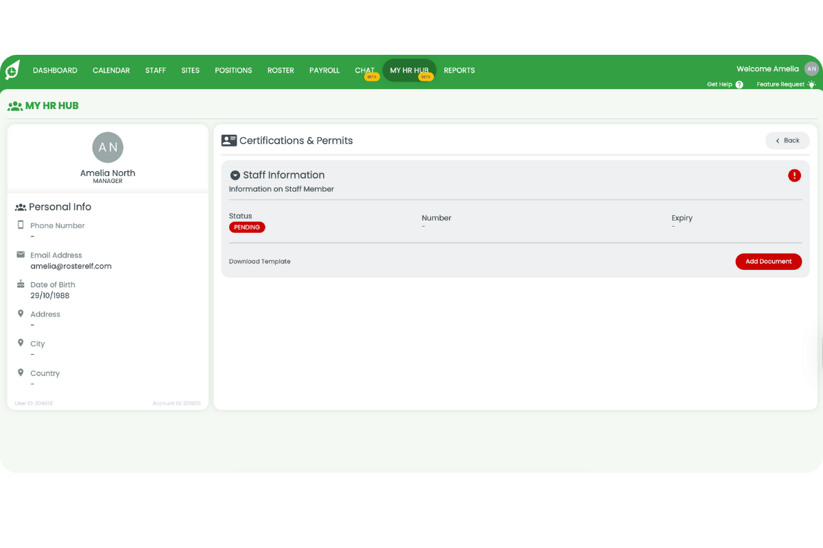Screen dimensions: 823x548
Task: Click the phone icon beside Phone Number
Action: tap(21, 225)
